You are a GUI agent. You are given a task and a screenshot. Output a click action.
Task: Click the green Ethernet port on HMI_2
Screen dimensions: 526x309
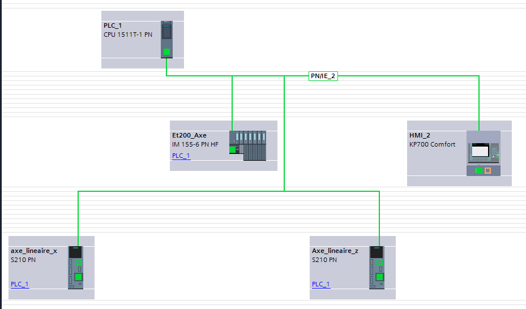479,170
